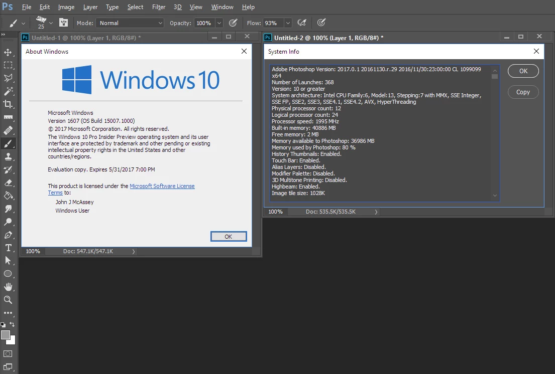
Task: Open the File menu
Action: tap(27, 7)
